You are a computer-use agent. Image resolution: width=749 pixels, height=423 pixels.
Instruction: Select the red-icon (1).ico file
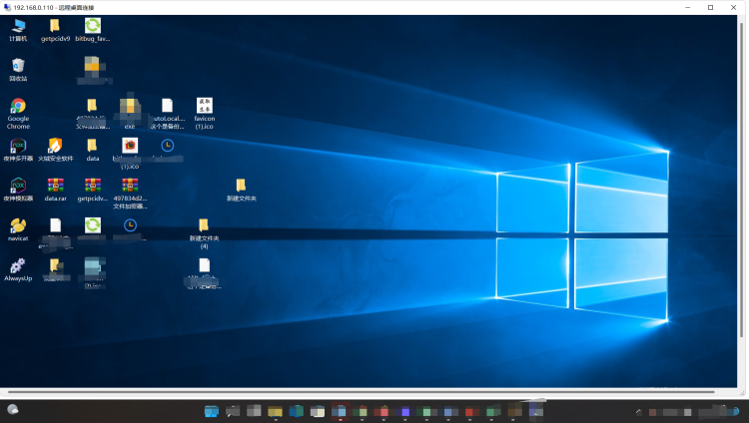[130, 154]
